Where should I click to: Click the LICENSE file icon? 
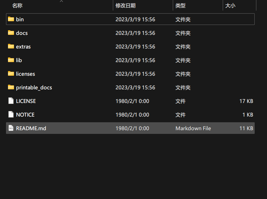(11, 101)
